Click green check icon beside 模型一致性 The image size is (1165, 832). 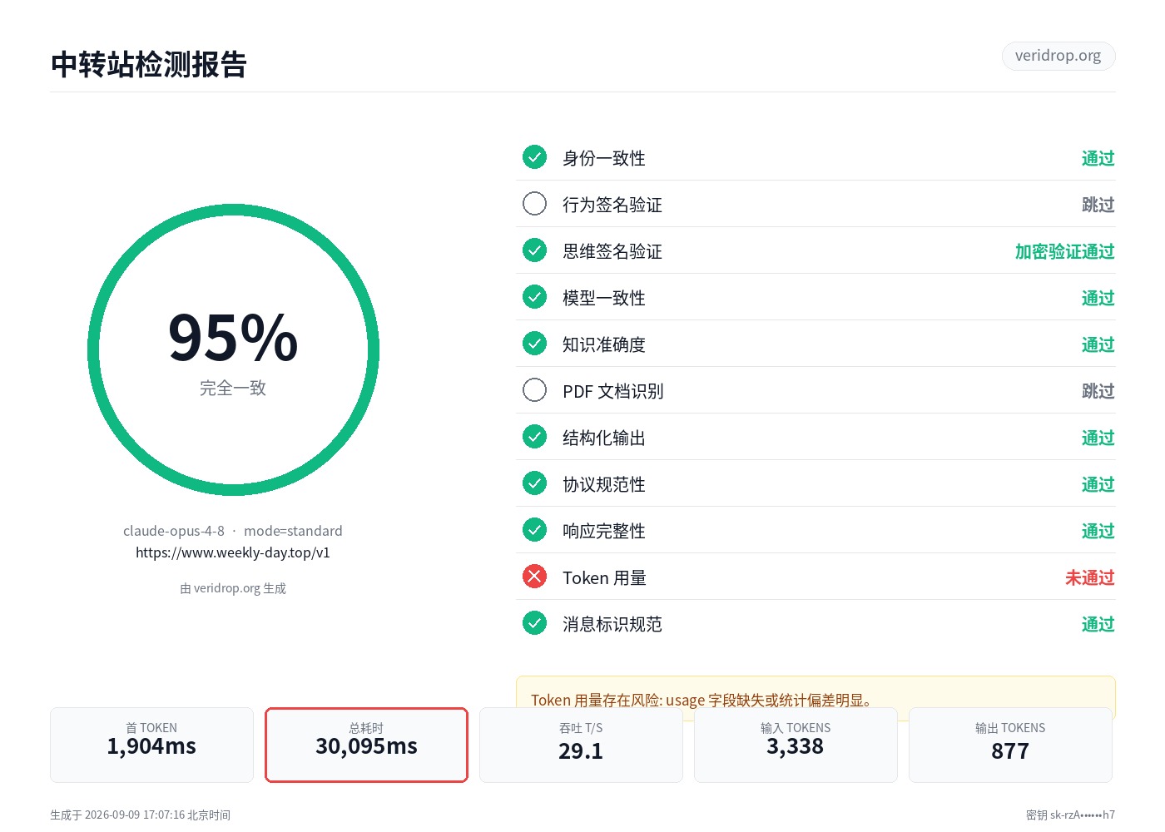[x=534, y=297]
